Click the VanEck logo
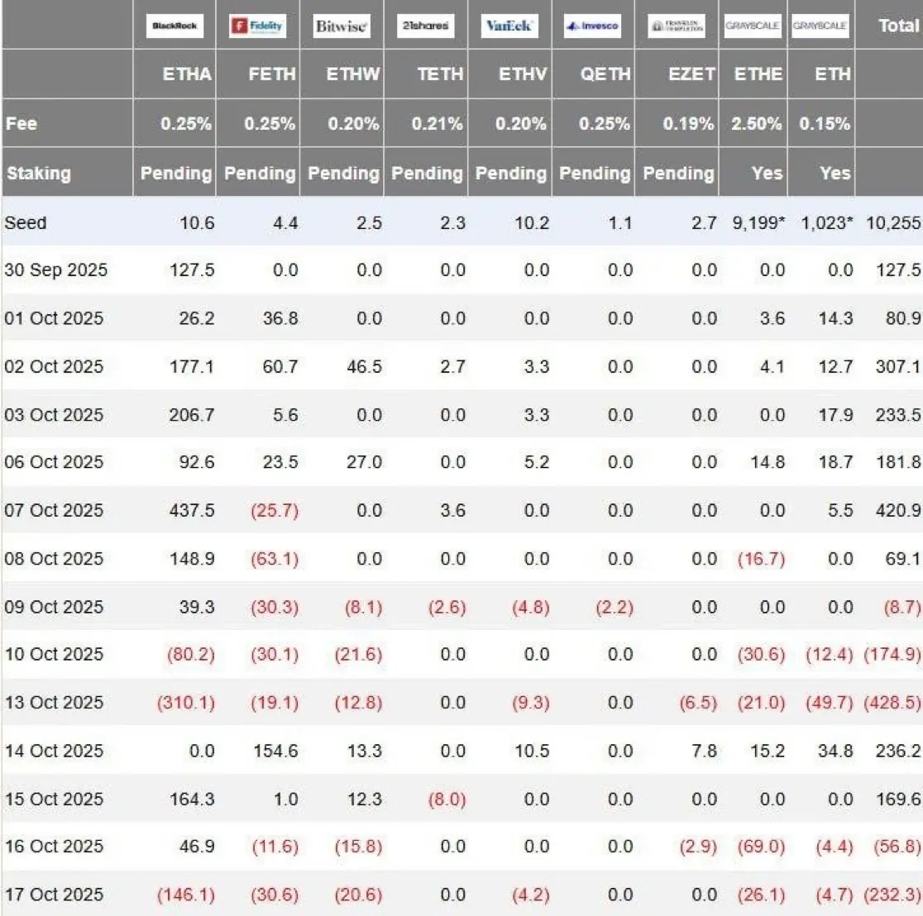Screen dimensions: 923x916 click(x=509, y=26)
